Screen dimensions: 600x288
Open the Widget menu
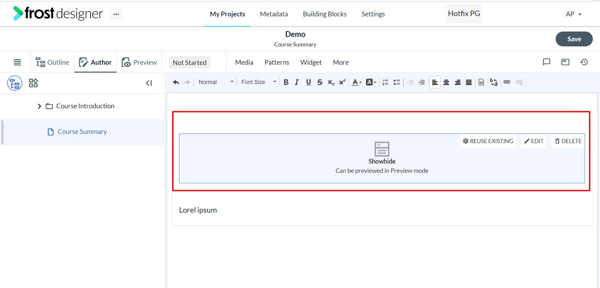click(311, 62)
